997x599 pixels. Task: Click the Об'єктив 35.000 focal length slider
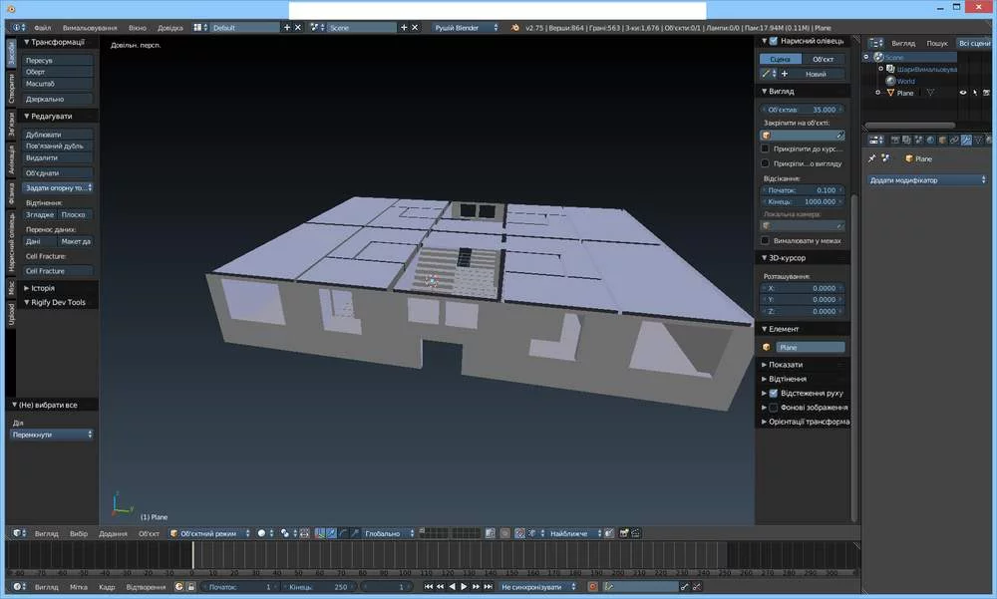(803, 109)
